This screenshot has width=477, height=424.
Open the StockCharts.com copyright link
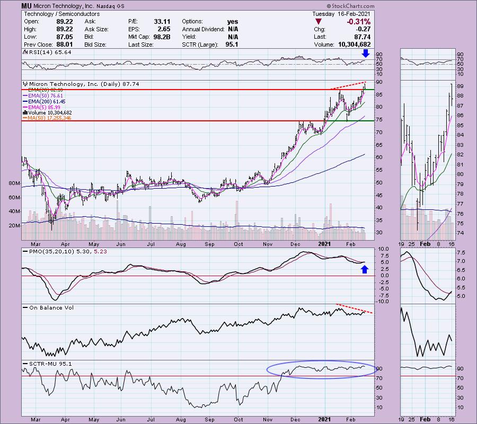point(350,6)
